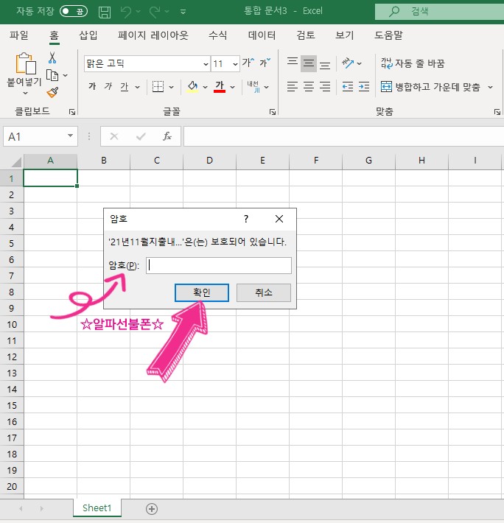Open the 도움말 tab
504x523 pixels.
[388, 35]
